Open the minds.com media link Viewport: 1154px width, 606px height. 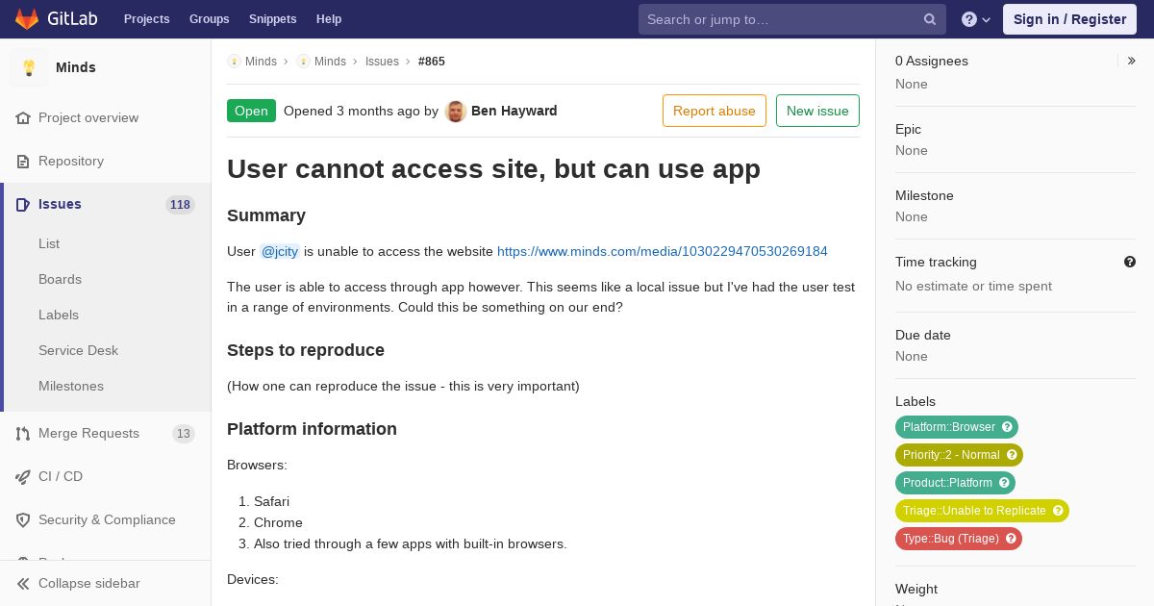click(663, 251)
